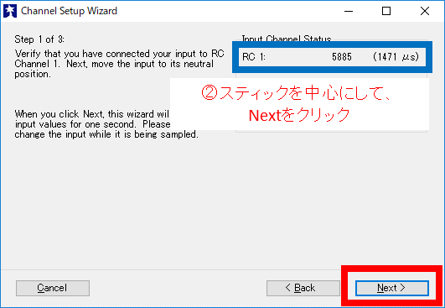The height and width of the screenshot is (308, 445).
Task: Maximize the wizard window
Action: (x=386, y=11)
